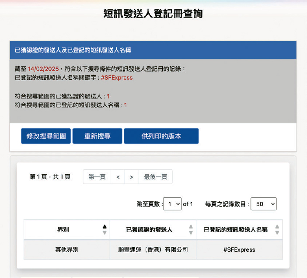Image resolution: width=307 pixels, height=278 pixels.
Task: Click the 修改搜尋範圍 button
Action: tap(46, 136)
